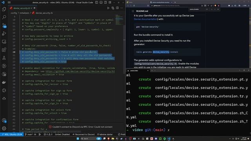251x141 pixels.
Task: Open the Docker whale view
Action: [x=4, y=82]
